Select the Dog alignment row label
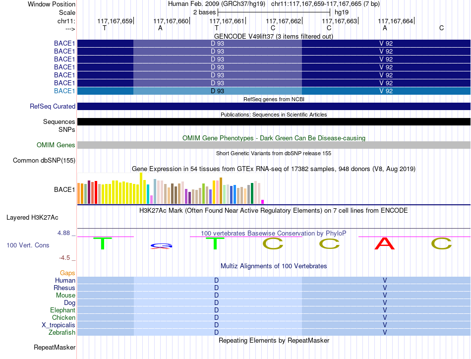The height and width of the screenshot is (359, 471). [69, 302]
